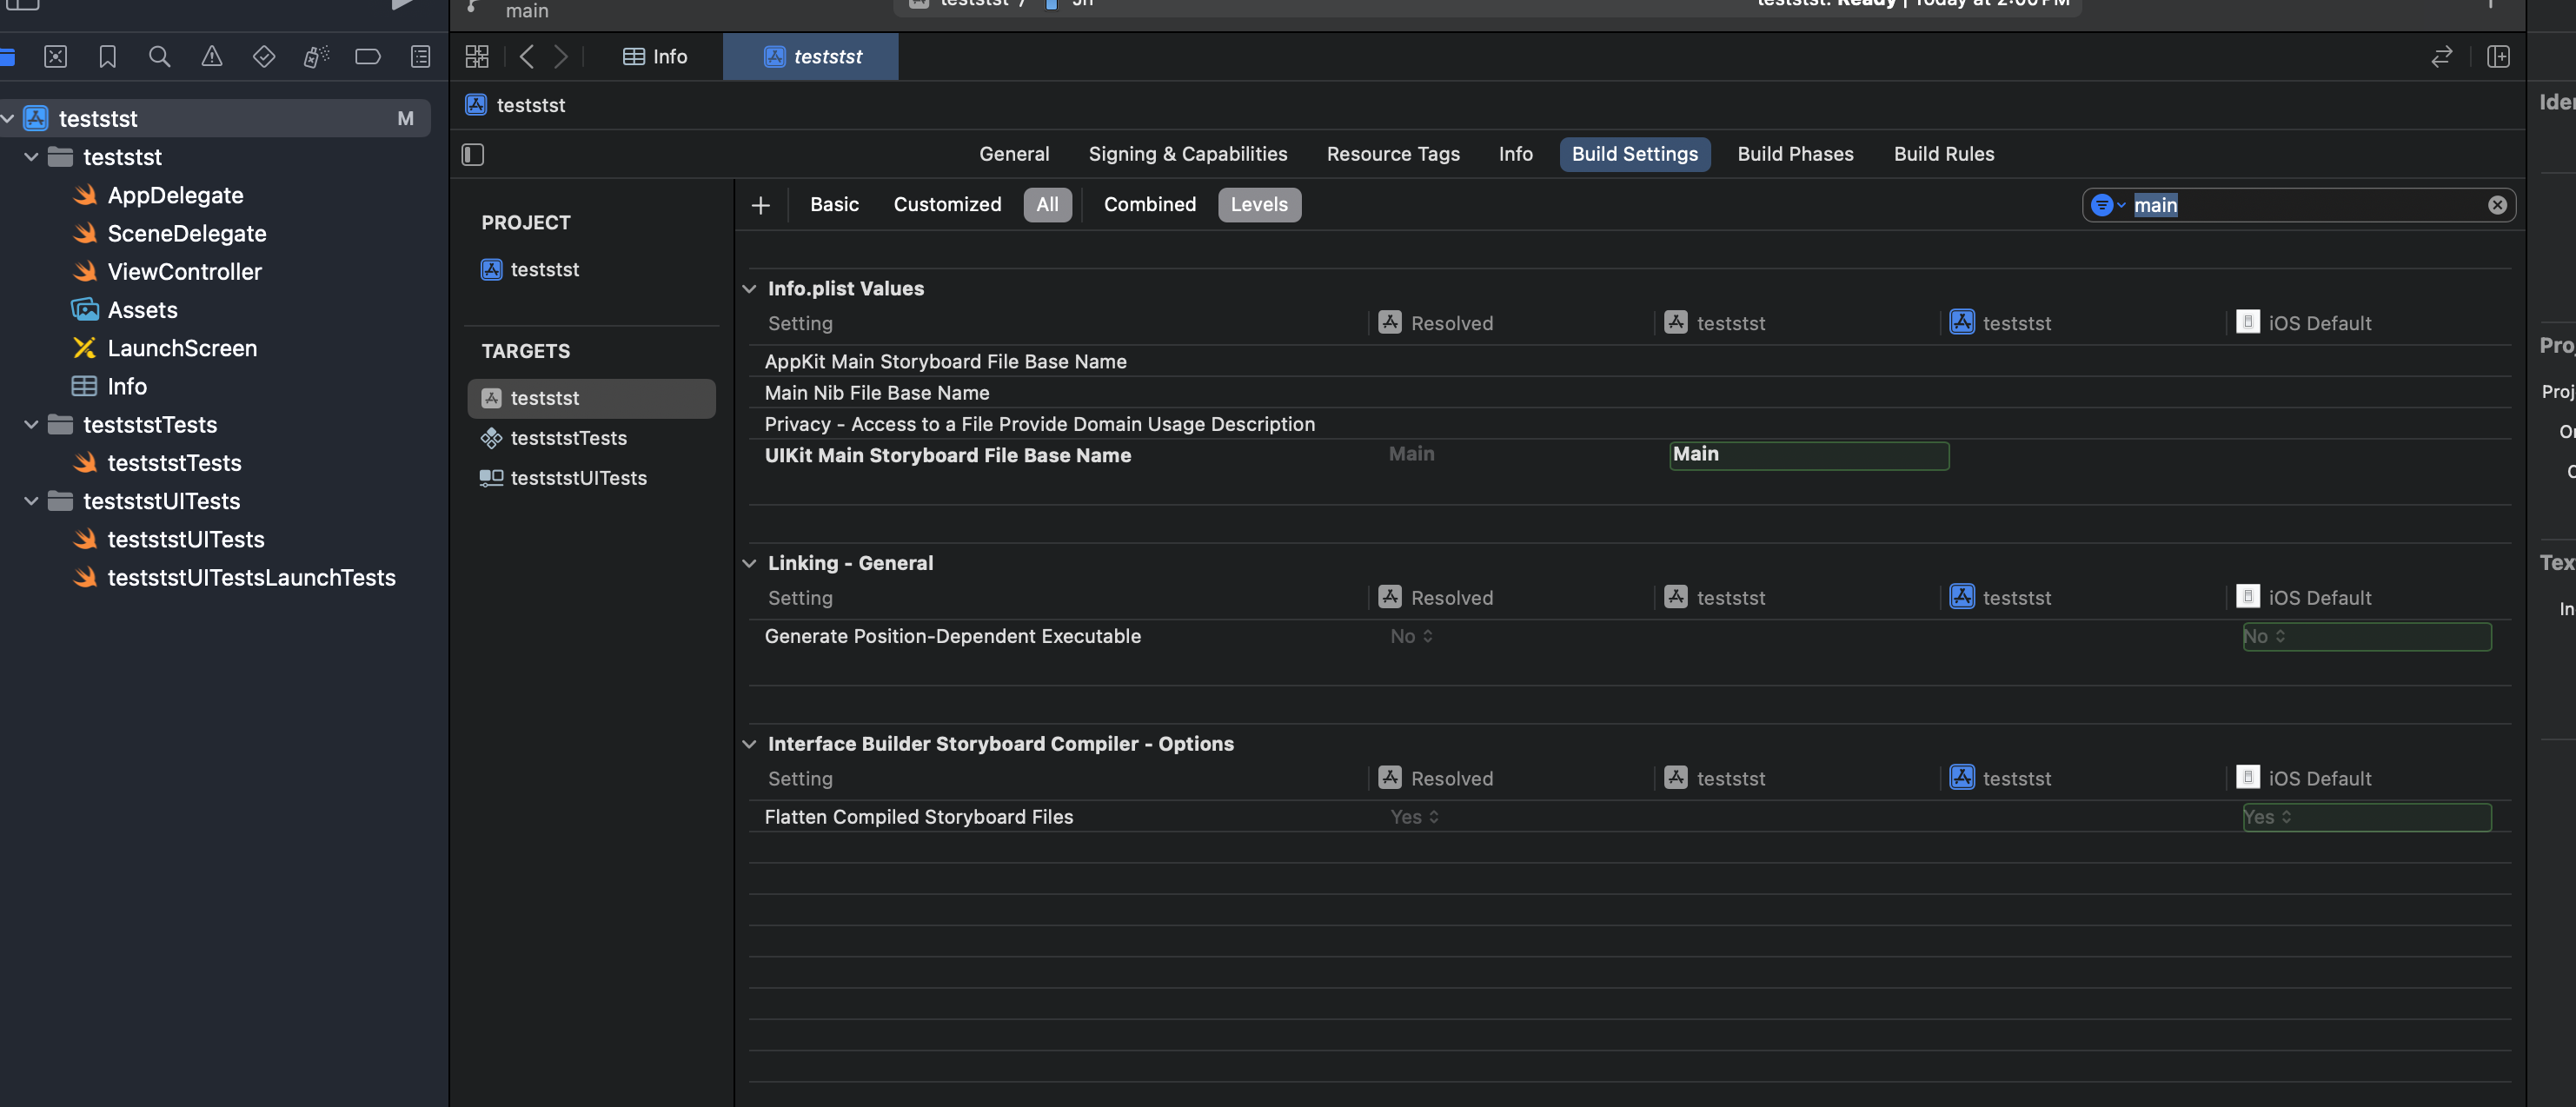The width and height of the screenshot is (2576, 1107).
Task: Open the Resource Tags tab
Action: 1392,154
